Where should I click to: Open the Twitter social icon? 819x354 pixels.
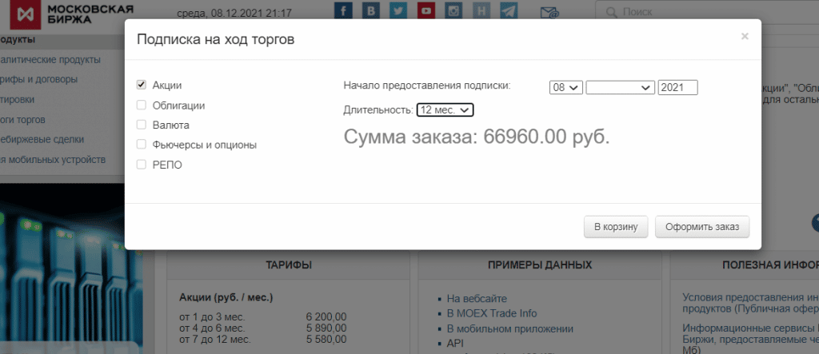coord(398,10)
